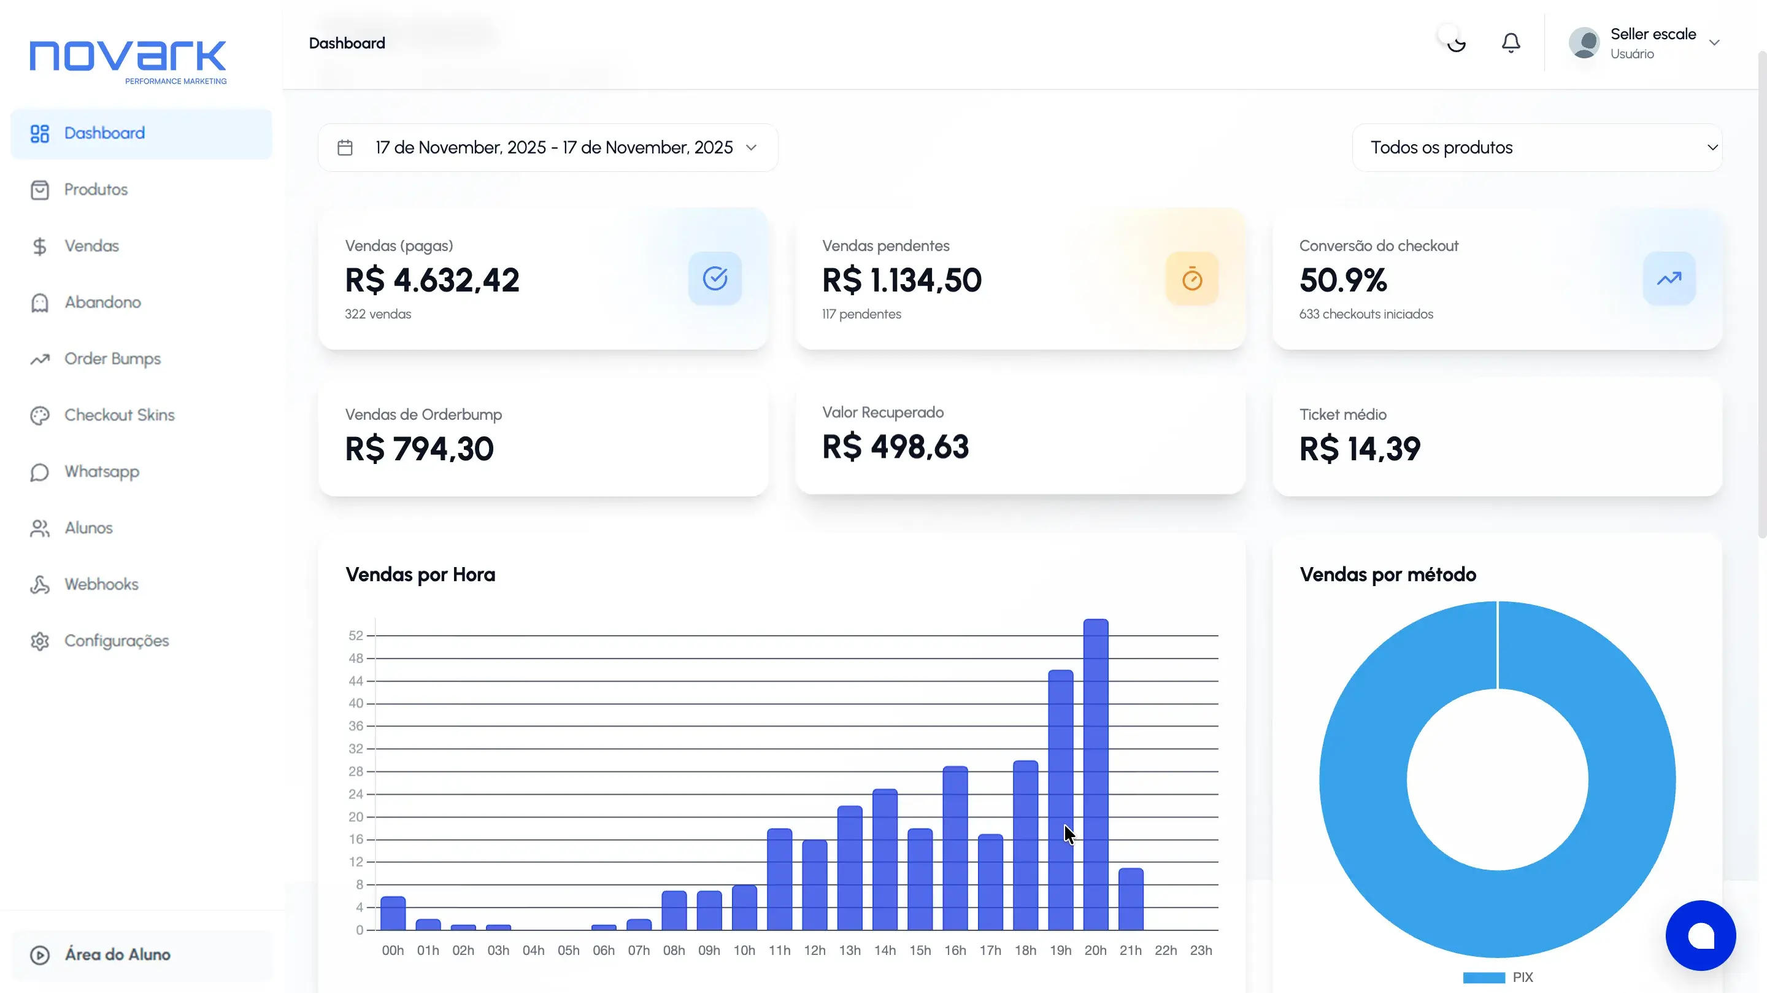This screenshot has height=993, width=1767.
Task: Navigate to Order Bumps
Action: click(x=112, y=359)
